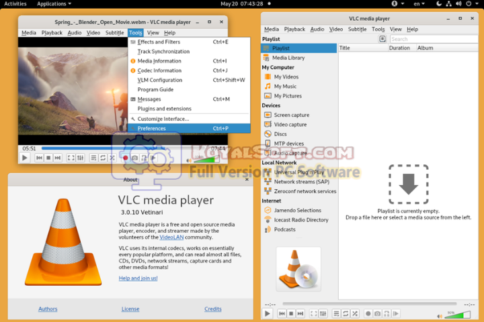The height and width of the screenshot is (322, 484).
Task: Click Play in the Spring movie player window
Action: pyautogui.click(x=24, y=158)
